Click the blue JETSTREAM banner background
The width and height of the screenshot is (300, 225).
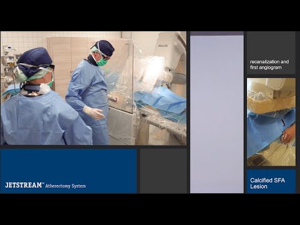(68, 171)
